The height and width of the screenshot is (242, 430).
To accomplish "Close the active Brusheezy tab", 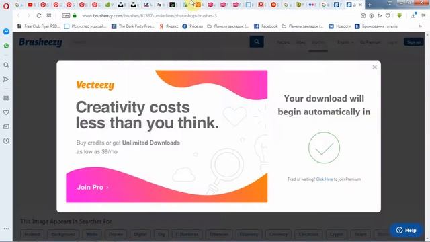I will (360, 5).
